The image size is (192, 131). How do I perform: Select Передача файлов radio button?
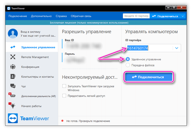click(x=128, y=65)
